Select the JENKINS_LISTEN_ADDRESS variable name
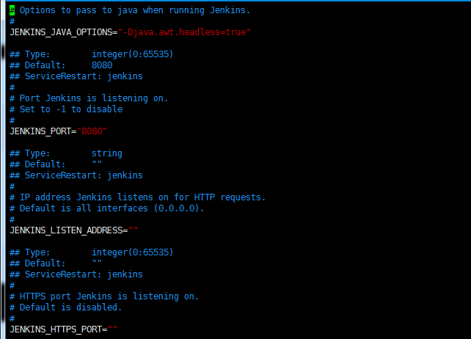Image resolution: width=471 pixels, height=339 pixels. [x=65, y=230]
